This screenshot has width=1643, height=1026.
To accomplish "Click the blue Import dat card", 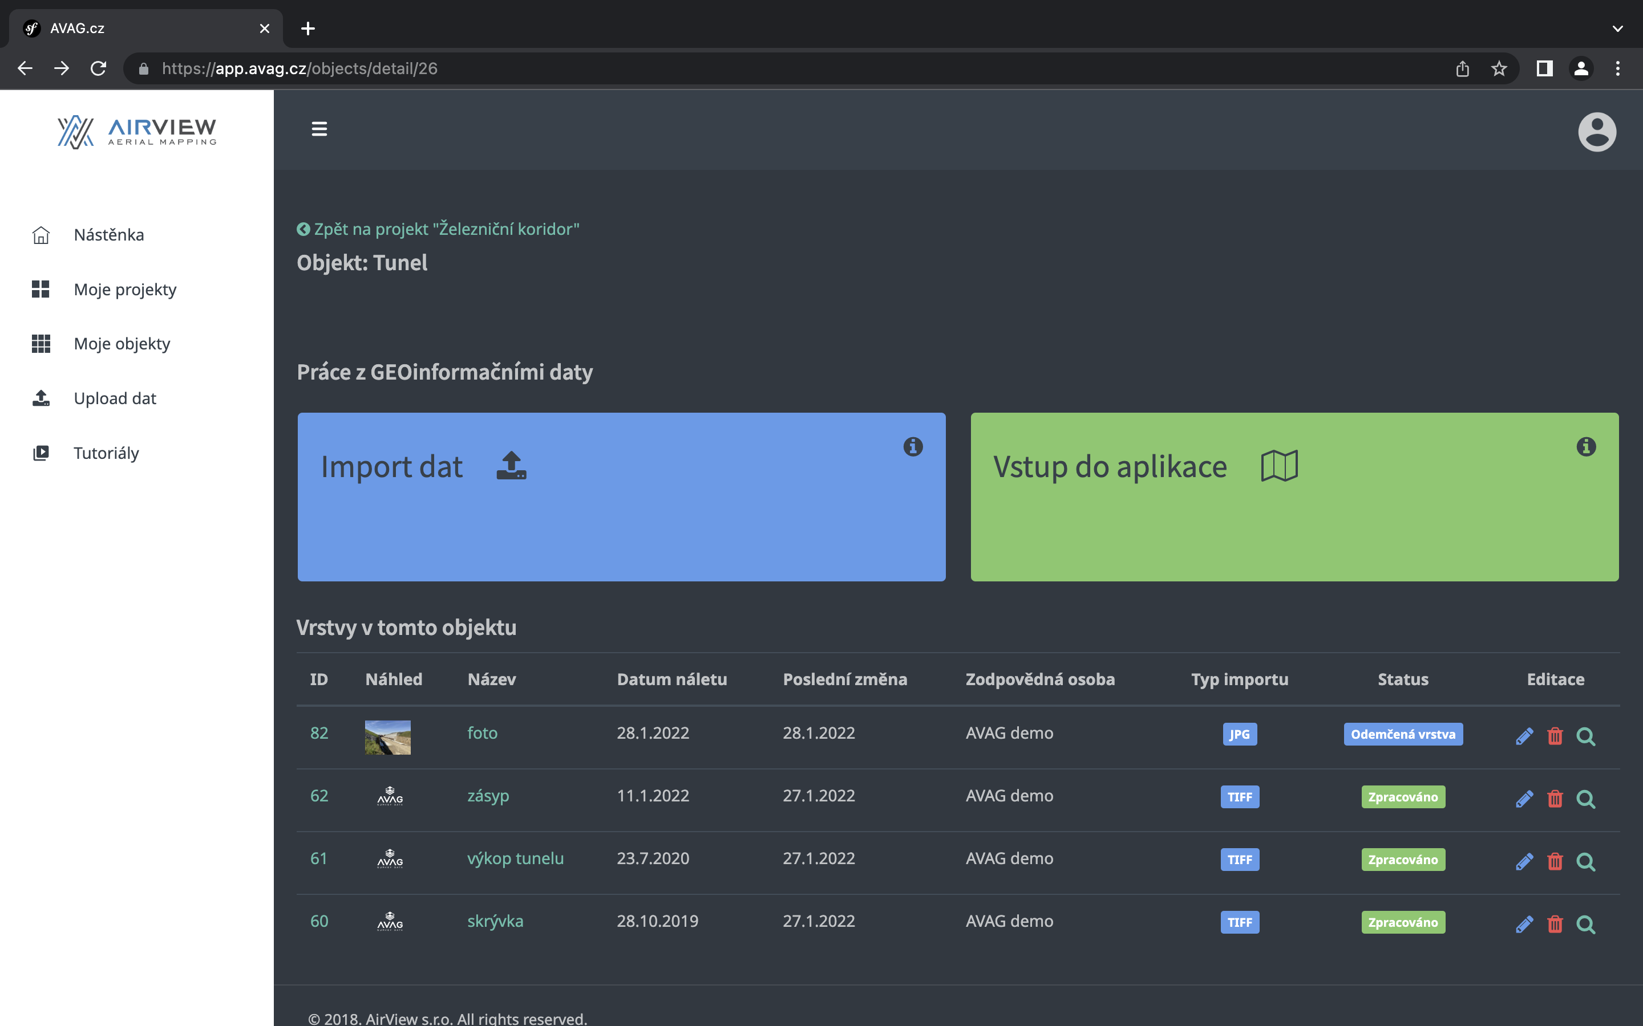I will [621, 496].
